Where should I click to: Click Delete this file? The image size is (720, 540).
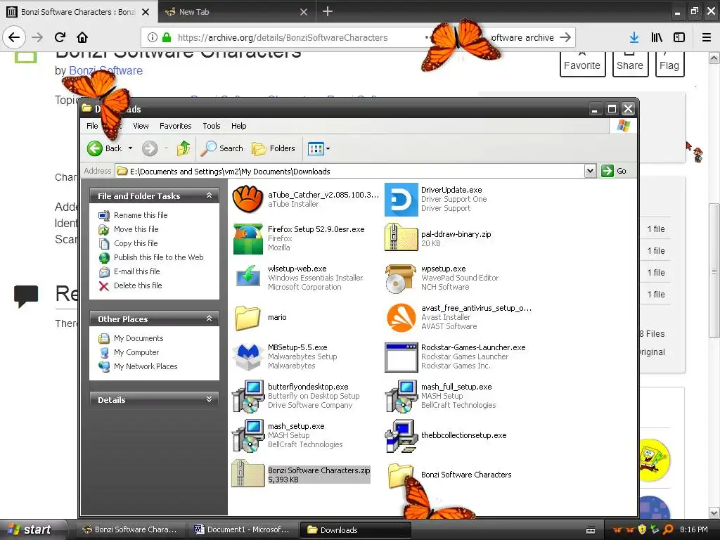[x=138, y=285]
